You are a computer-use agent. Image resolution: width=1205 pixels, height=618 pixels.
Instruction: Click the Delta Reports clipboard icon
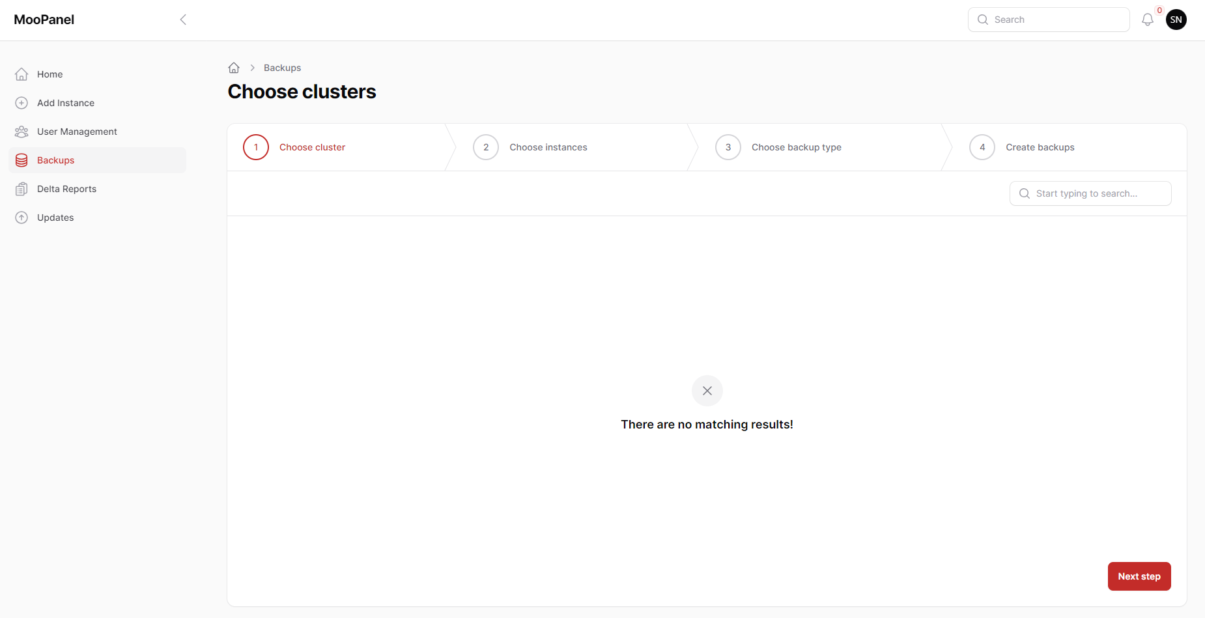pyautogui.click(x=21, y=189)
